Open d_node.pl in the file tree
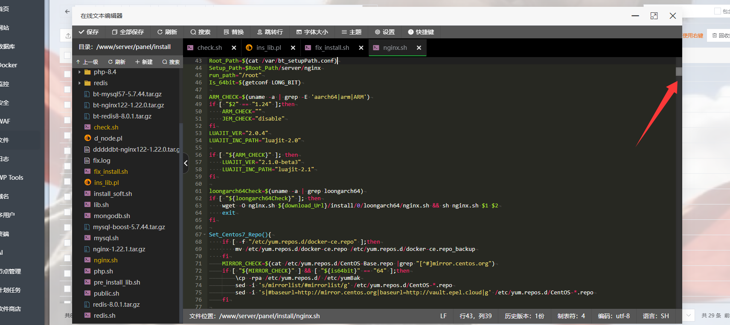730x325 pixels. (108, 138)
